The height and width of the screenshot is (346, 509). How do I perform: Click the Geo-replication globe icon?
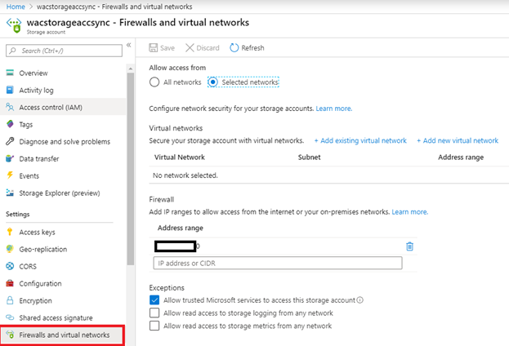coord(10,249)
